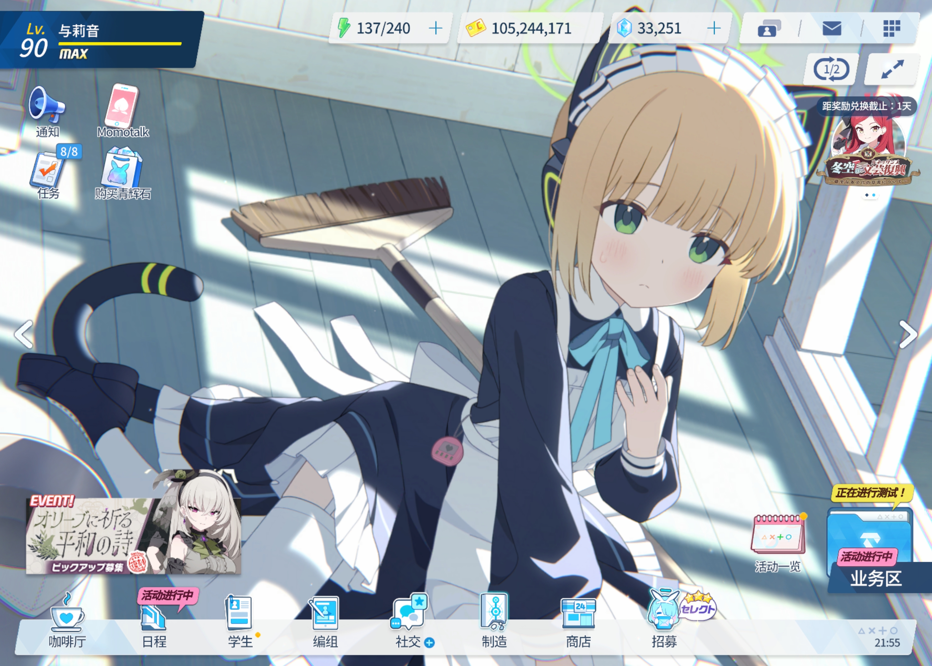The height and width of the screenshot is (666, 932).
Task: Open the mail envelope icon
Action: 831,29
